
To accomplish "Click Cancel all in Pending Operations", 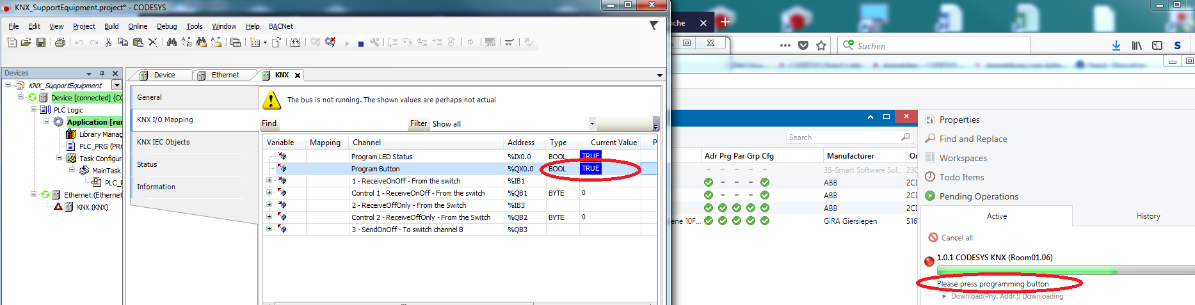I will 956,238.
